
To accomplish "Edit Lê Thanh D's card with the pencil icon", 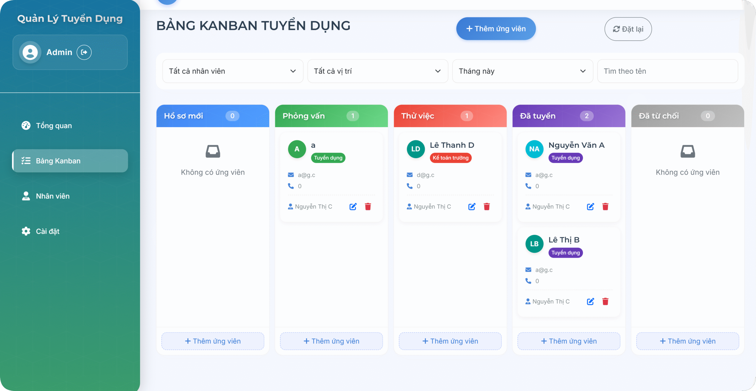I will click(x=472, y=207).
